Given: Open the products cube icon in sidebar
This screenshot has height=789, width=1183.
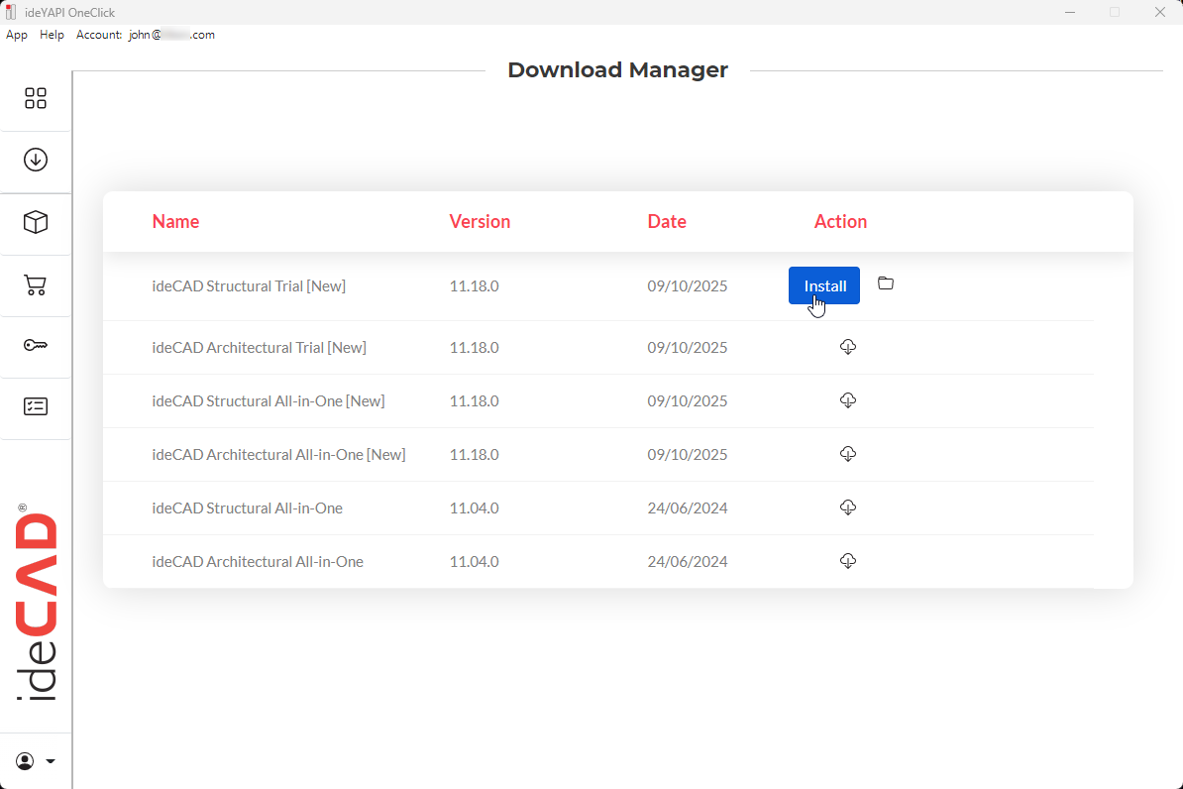Looking at the screenshot, I should (x=36, y=222).
